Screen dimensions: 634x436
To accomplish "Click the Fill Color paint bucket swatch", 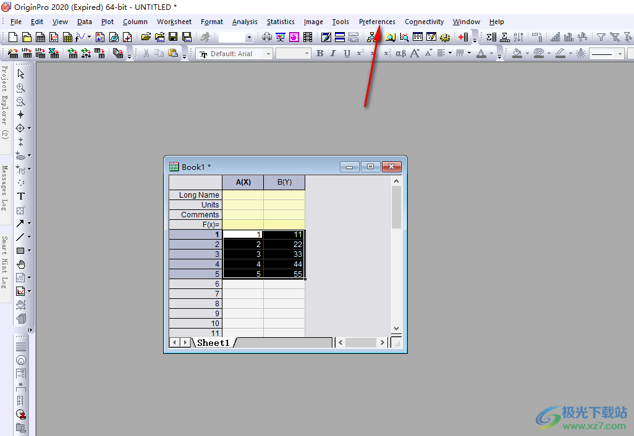I will [x=517, y=53].
